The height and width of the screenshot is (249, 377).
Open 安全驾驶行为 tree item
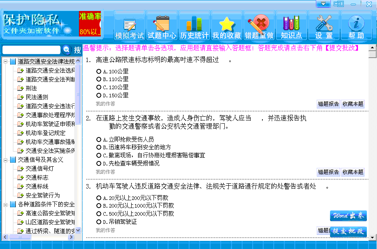coord(43,195)
